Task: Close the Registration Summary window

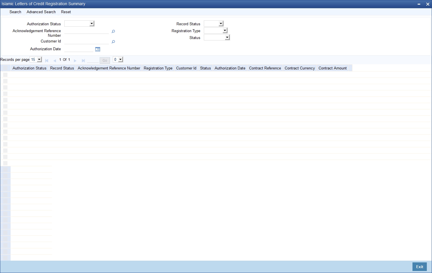Action: (x=428, y=4)
